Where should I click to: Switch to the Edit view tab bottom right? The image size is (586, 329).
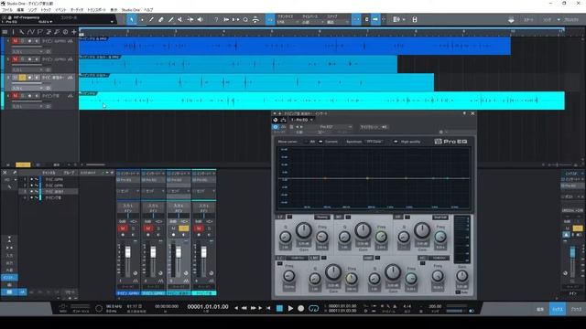(540, 309)
